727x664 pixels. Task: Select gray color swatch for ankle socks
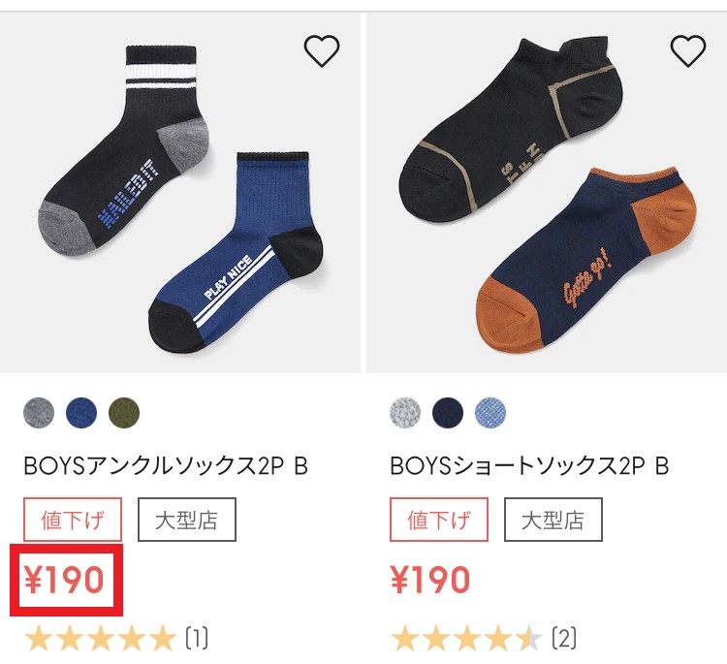click(x=39, y=412)
